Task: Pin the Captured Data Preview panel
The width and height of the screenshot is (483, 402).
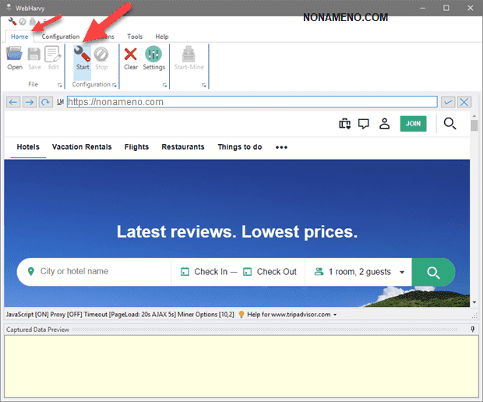Action: pos(473,330)
